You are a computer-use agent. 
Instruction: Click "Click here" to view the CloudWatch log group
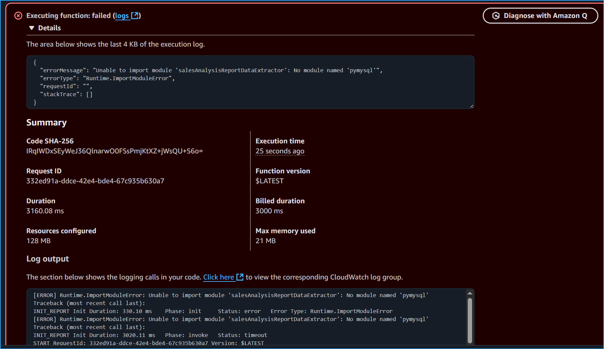(x=219, y=277)
